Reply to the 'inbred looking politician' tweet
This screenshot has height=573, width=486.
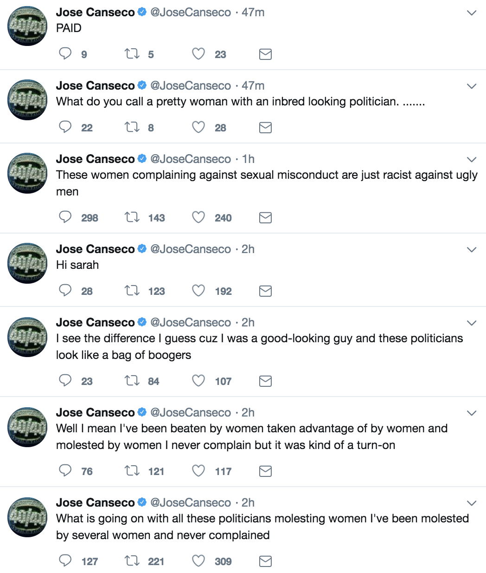point(65,127)
